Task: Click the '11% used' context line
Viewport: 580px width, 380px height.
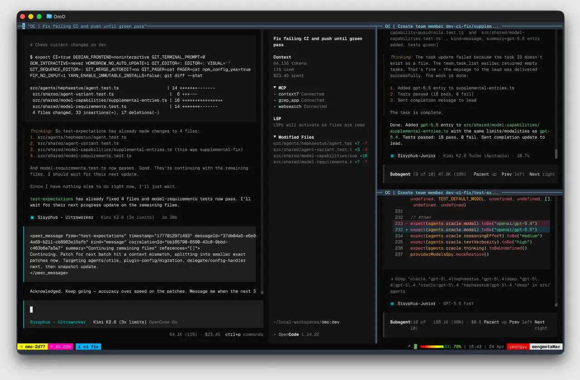Action: (x=283, y=69)
